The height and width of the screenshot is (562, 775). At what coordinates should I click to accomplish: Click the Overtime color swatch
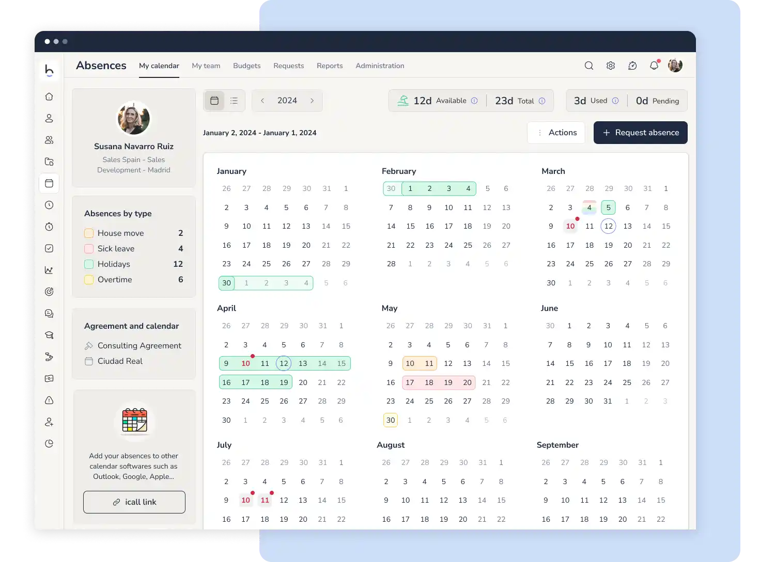89,280
